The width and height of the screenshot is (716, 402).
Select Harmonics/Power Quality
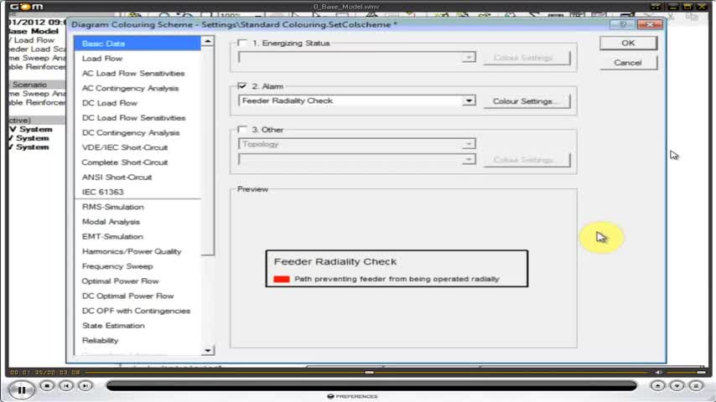[x=132, y=251]
